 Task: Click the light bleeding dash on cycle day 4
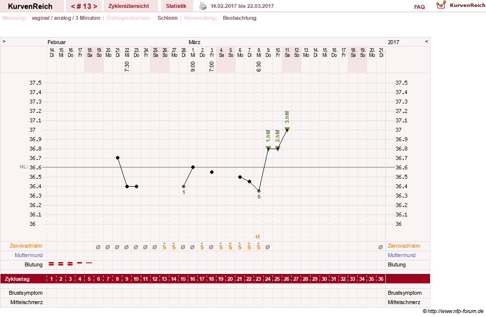[x=80, y=263]
